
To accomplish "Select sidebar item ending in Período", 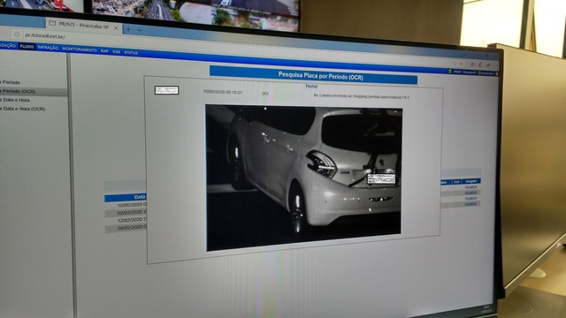I will 10,82.
